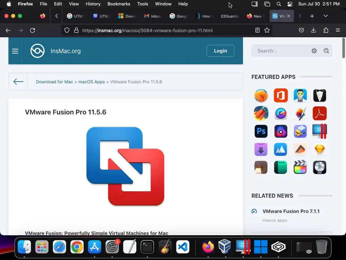Open the Sketch diamond featured app
346x260 pixels.
(x=320, y=149)
